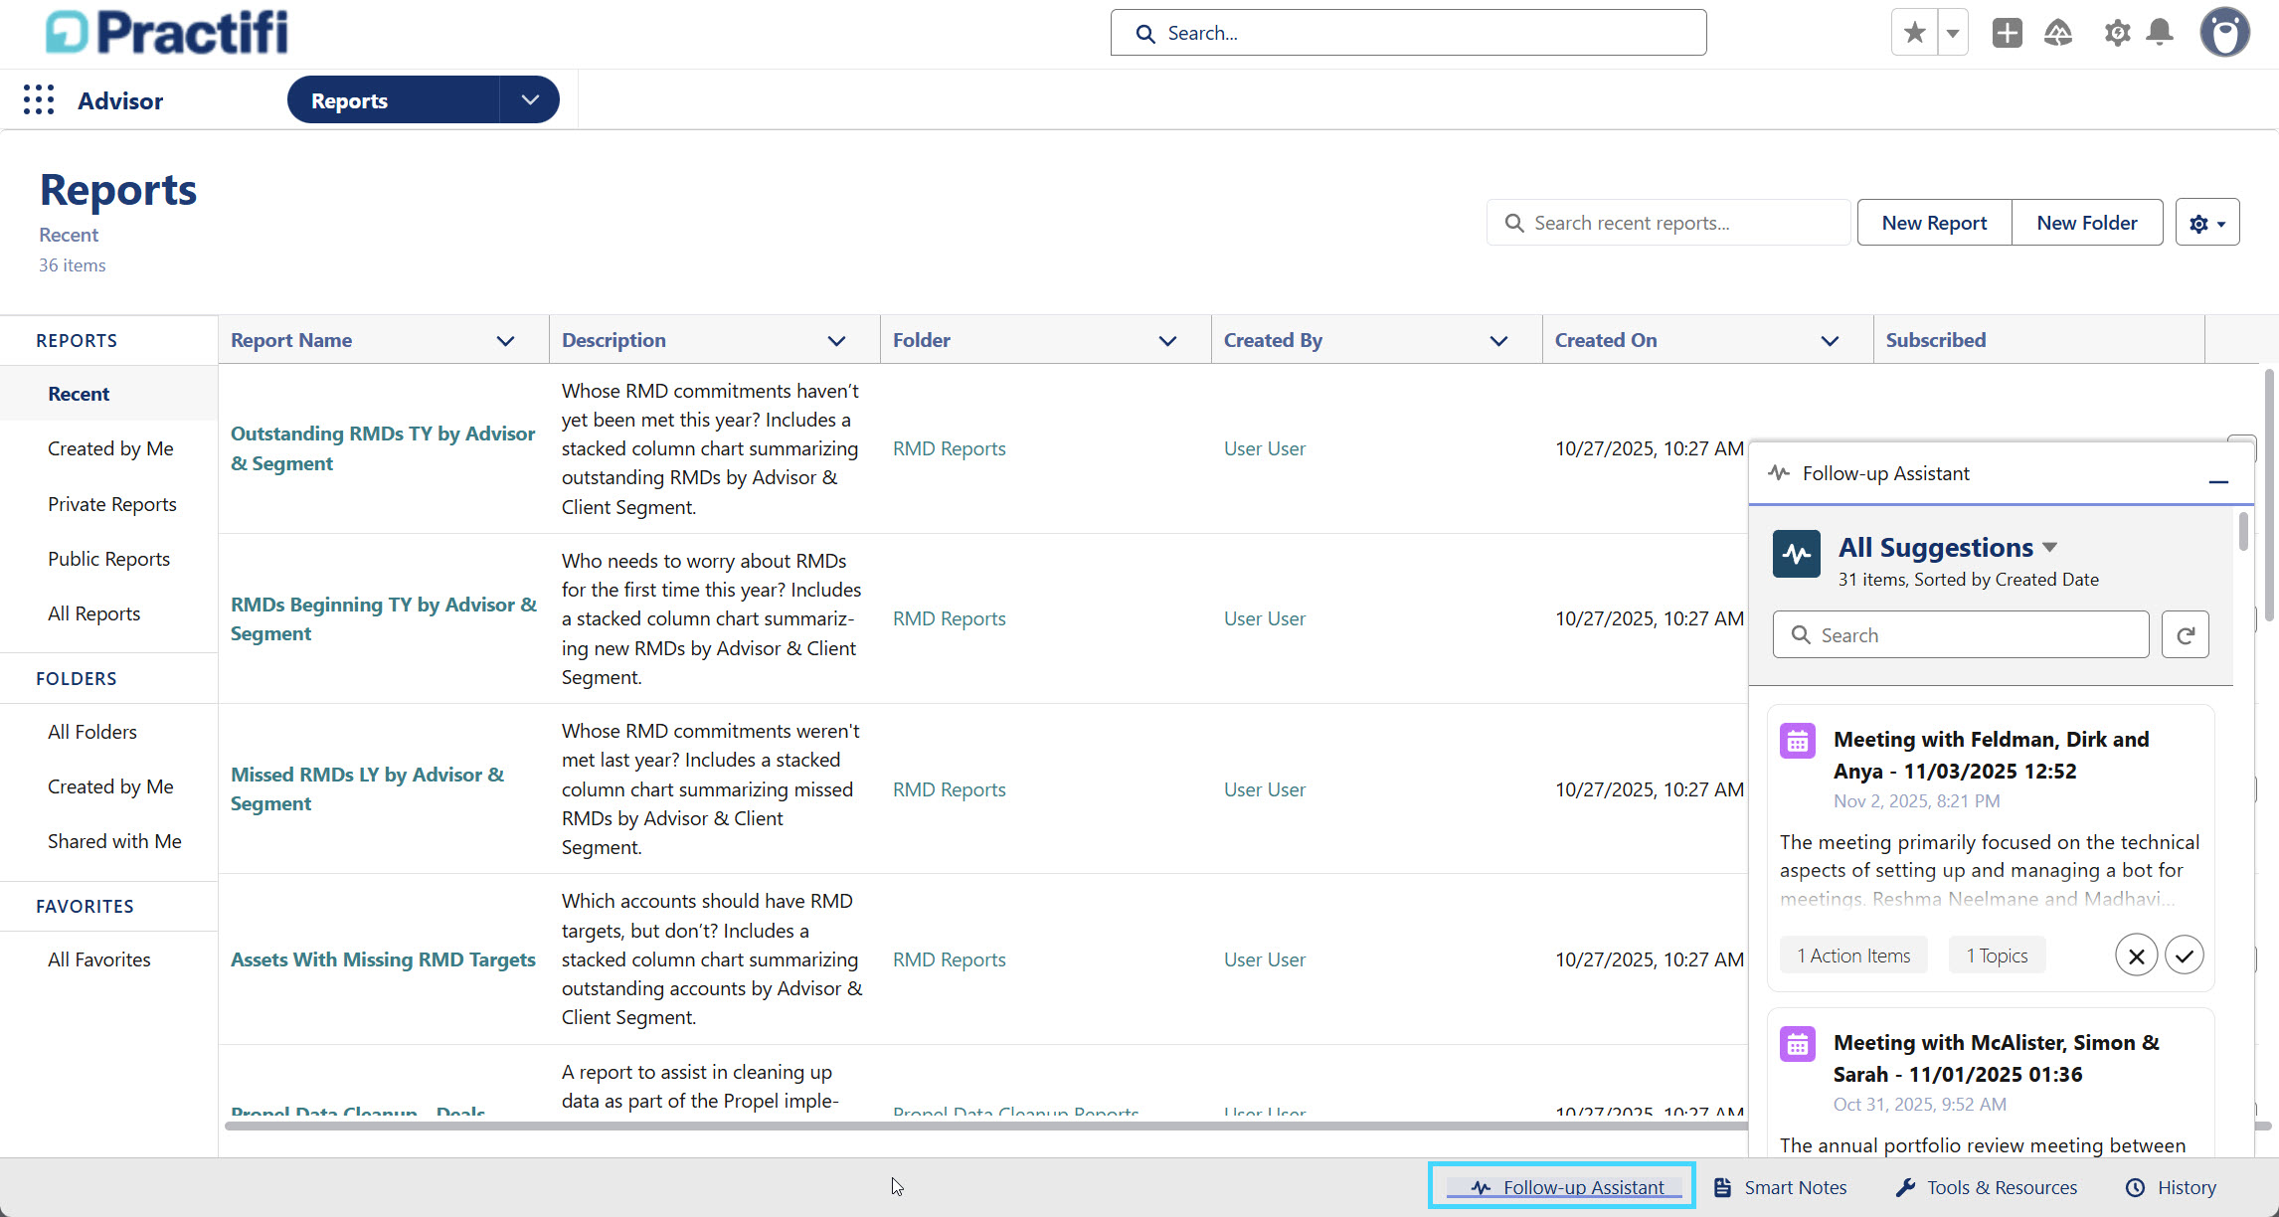Open Meeting with Feldman, Dirk and Anya

(1991, 755)
